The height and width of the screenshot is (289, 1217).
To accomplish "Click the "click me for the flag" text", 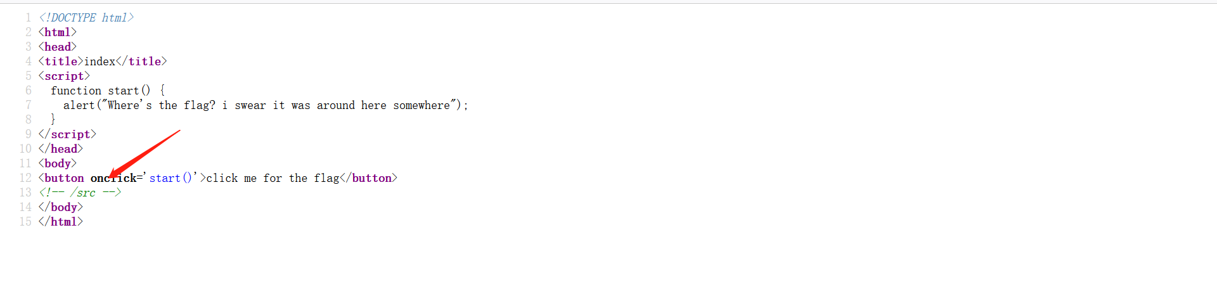I will coord(273,178).
